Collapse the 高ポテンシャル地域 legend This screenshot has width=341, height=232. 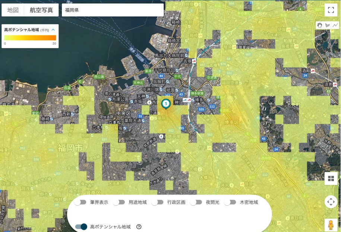coord(53,30)
